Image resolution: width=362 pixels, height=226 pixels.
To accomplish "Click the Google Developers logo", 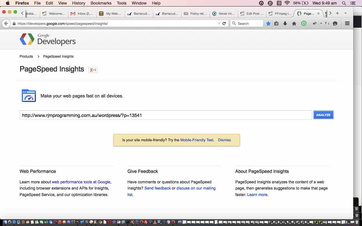I will pyautogui.click(x=48, y=39).
